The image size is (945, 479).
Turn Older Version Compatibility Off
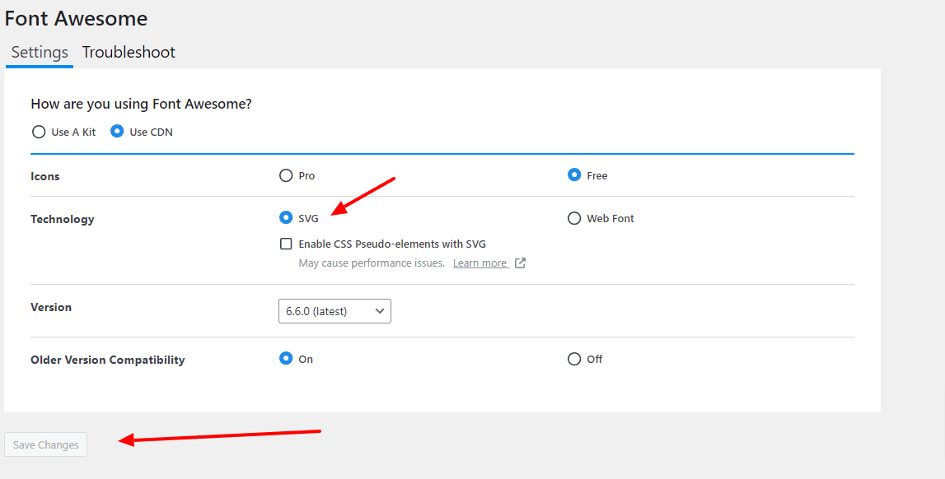coord(573,359)
